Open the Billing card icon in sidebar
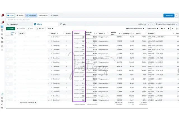Image resolution: width=179 pixels, height=126 pixels. pos(2,42)
